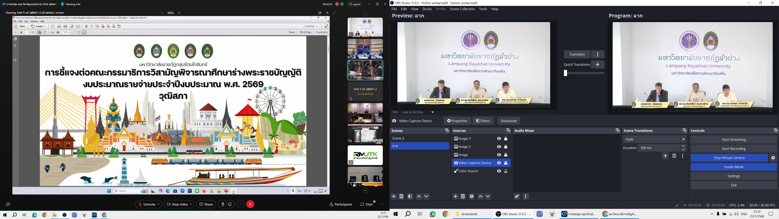Show next participant thumbnails down arrow
This screenshot has height=219, width=779.
(365, 191)
